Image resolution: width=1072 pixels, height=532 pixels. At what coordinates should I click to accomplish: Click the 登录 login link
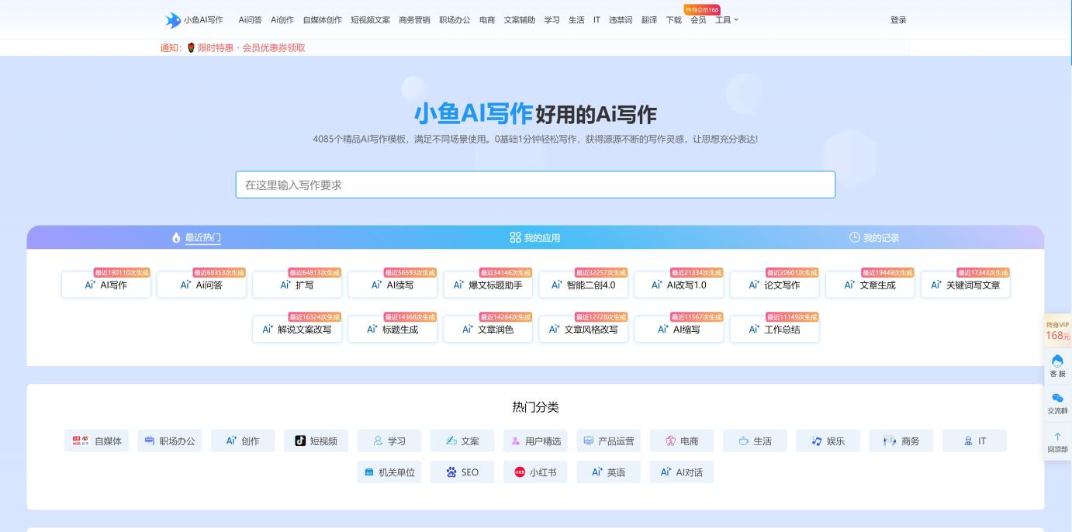[898, 20]
